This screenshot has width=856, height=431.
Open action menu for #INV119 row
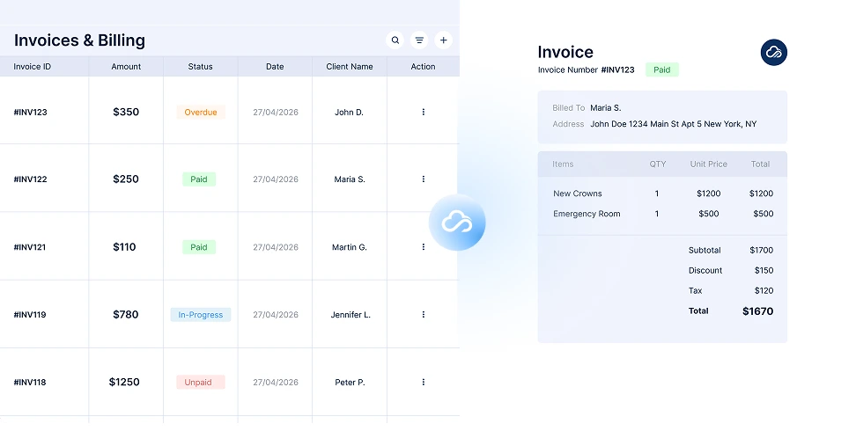click(x=423, y=314)
